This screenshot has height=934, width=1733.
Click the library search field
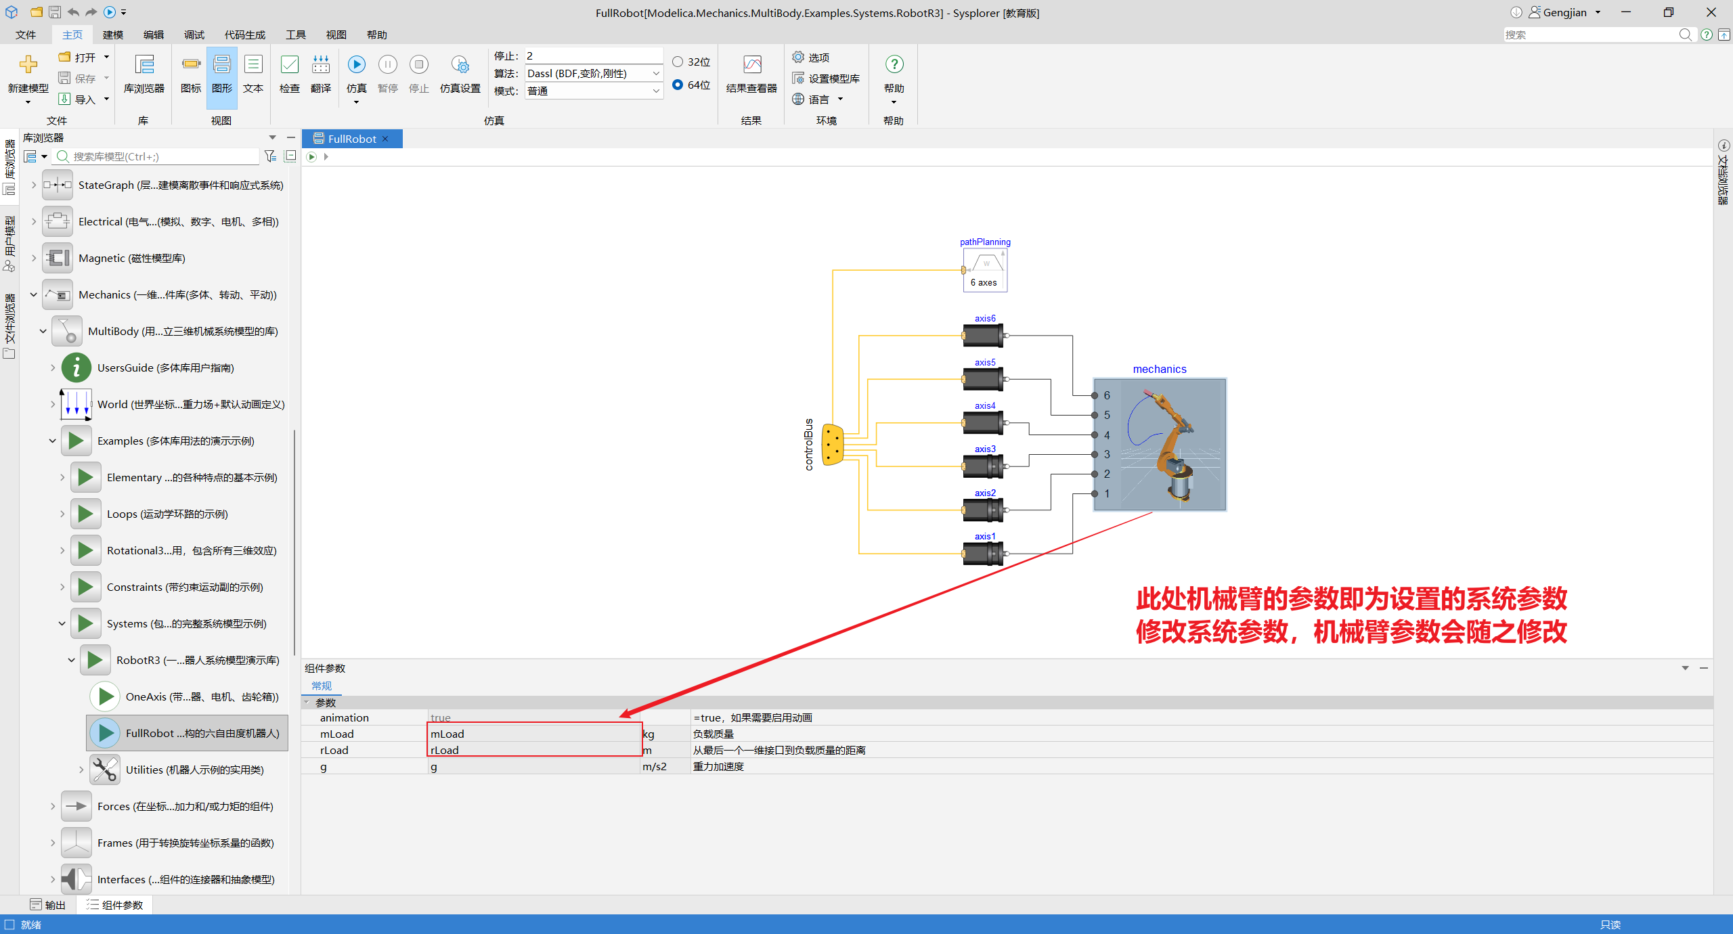[157, 156]
